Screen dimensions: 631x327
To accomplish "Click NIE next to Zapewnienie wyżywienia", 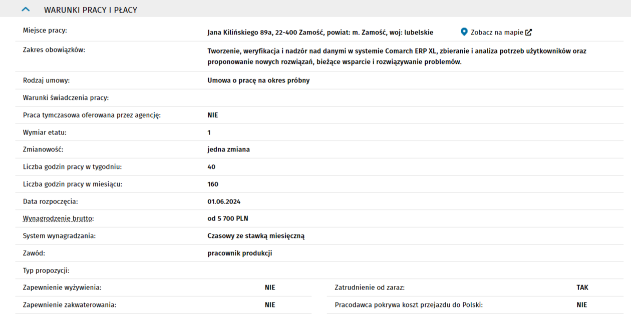I will point(270,287).
